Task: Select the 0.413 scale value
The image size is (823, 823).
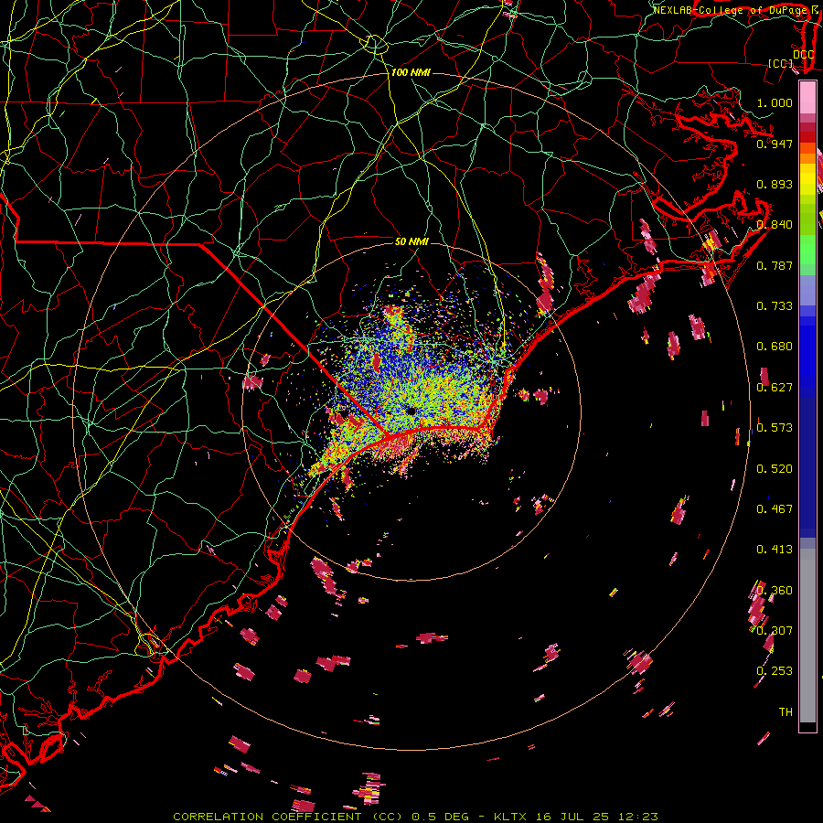Action: pyautogui.click(x=775, y=550)
